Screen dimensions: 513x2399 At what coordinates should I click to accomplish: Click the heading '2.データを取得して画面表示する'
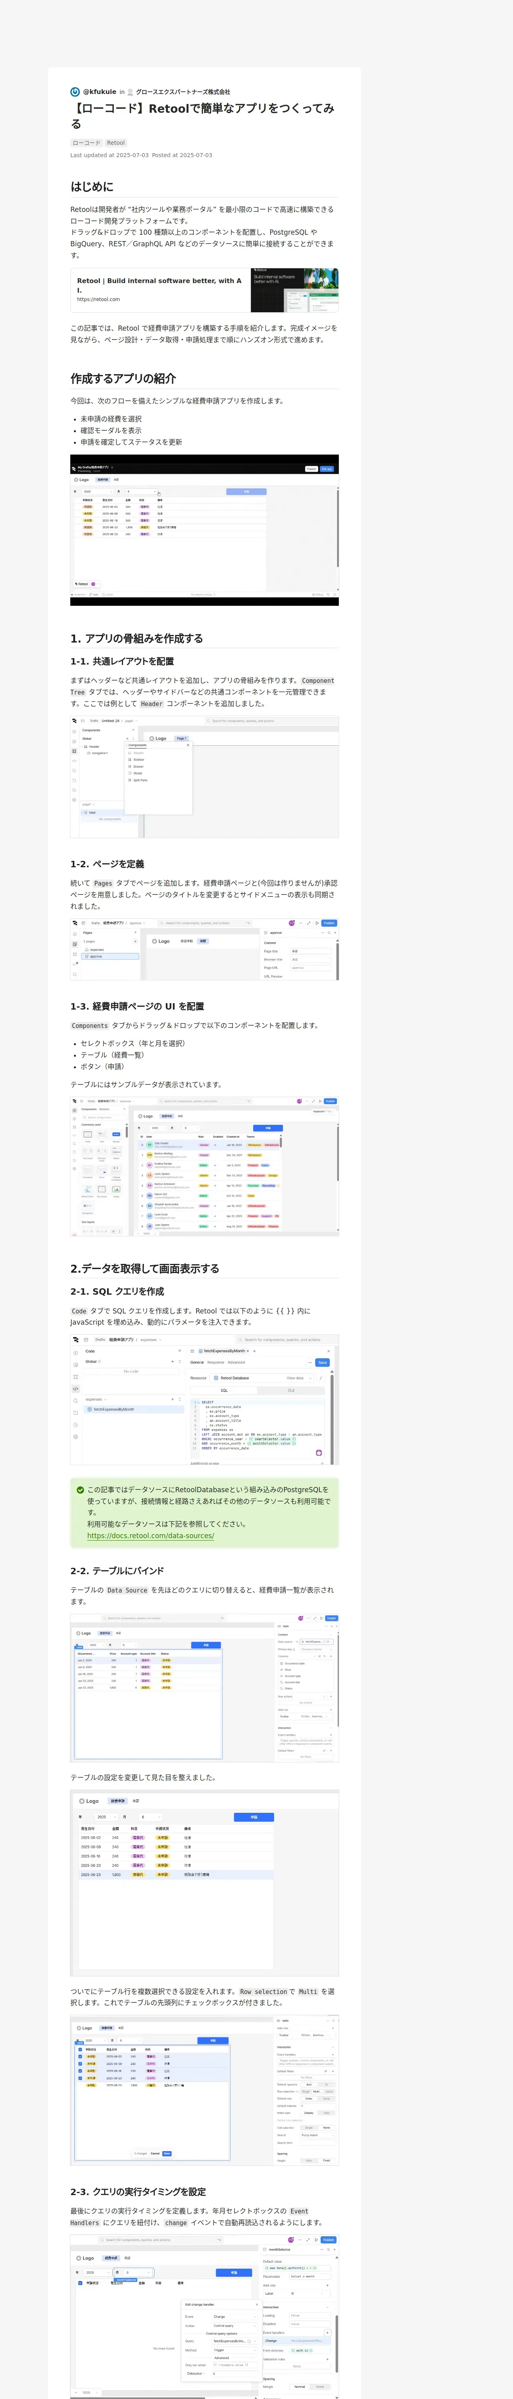pyautogui.click(x=145, y=1268)
